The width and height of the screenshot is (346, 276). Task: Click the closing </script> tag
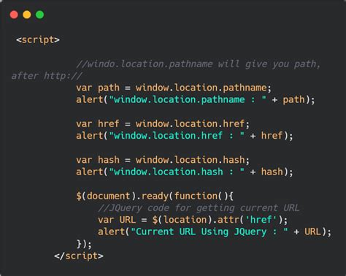point(79,256)
